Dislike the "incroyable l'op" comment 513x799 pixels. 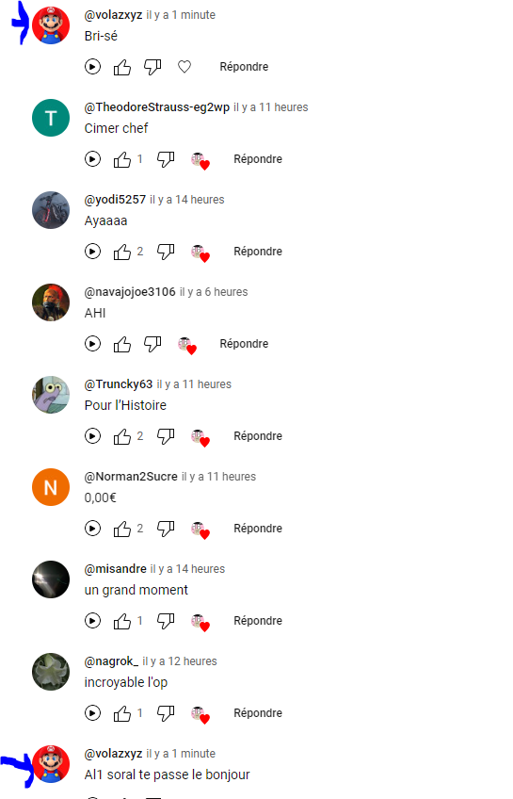point(166,713)
